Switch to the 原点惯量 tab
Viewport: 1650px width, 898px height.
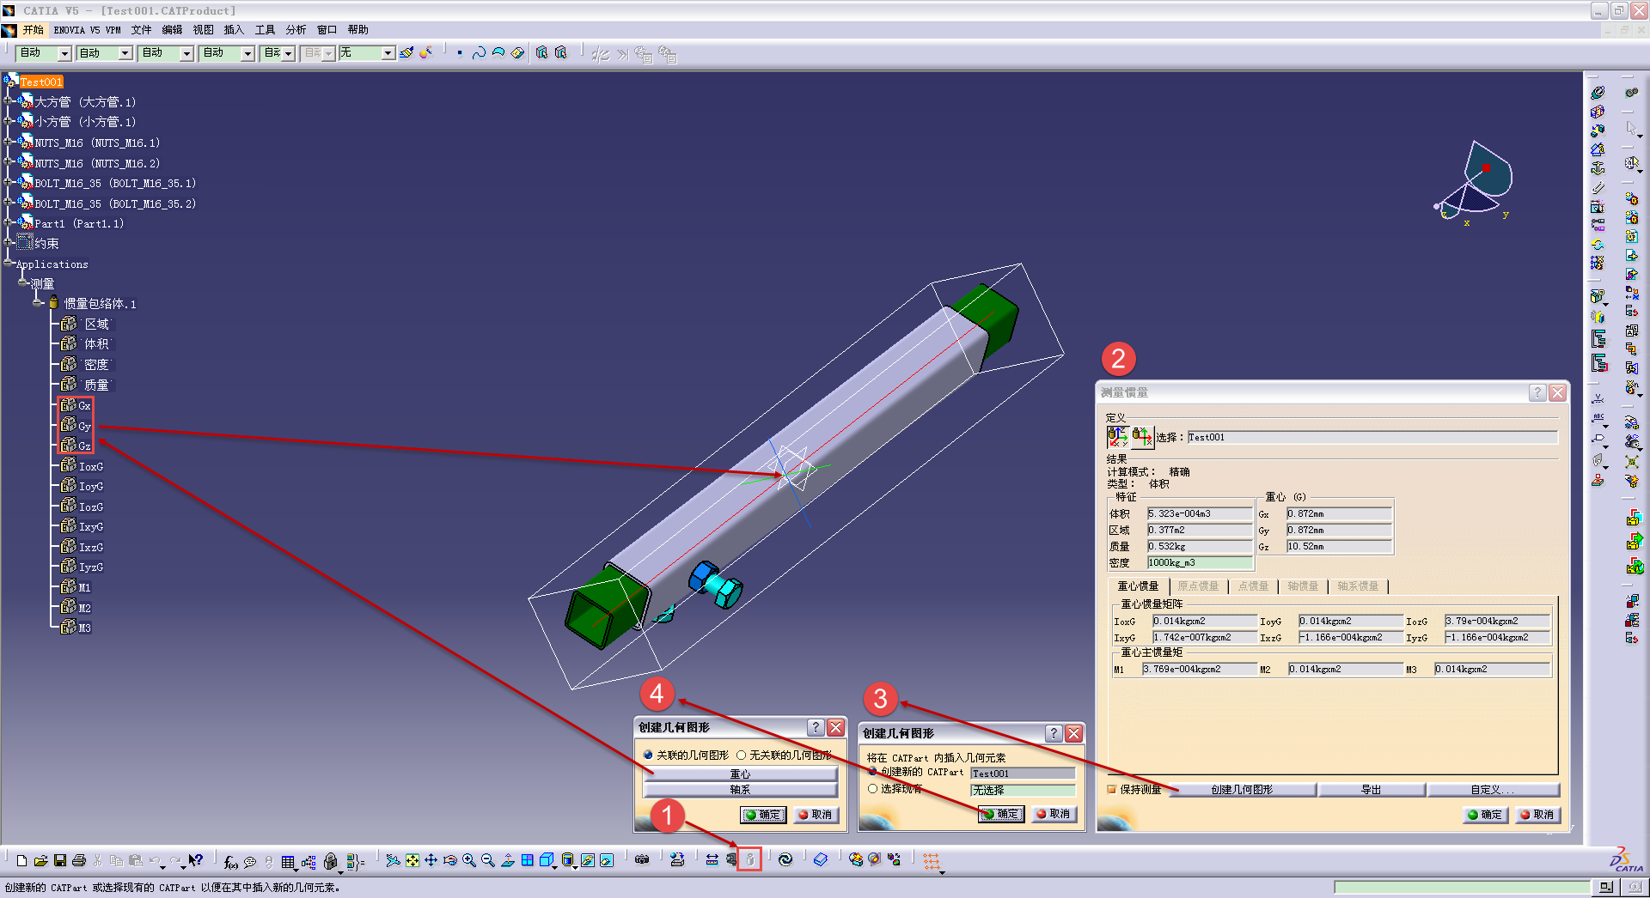(x=1198, y=586)
